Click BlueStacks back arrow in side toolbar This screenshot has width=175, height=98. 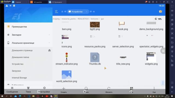click(172, 92)
